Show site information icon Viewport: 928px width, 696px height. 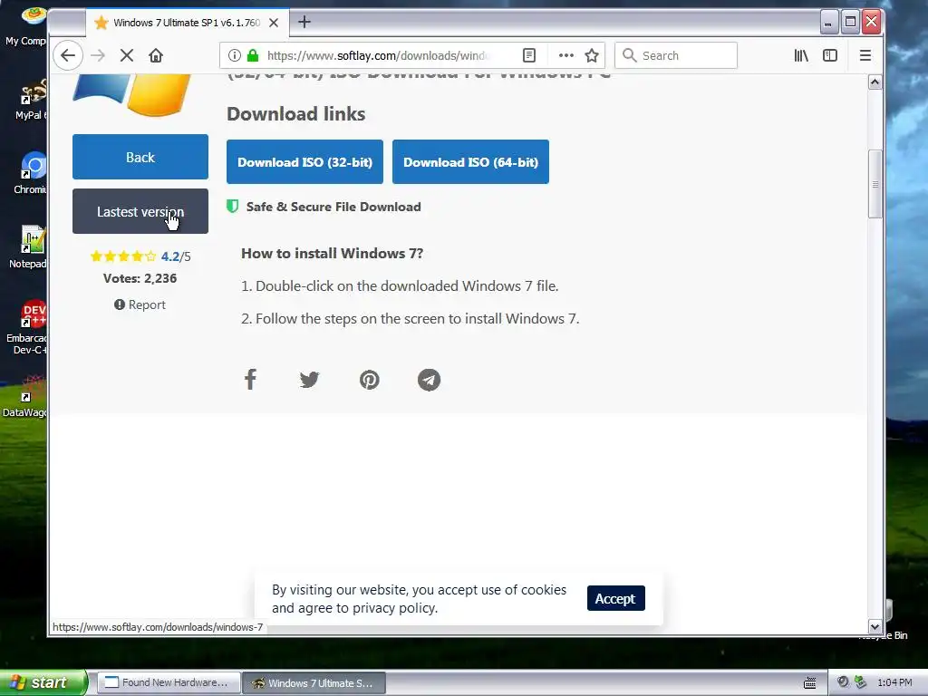[235, 55]
